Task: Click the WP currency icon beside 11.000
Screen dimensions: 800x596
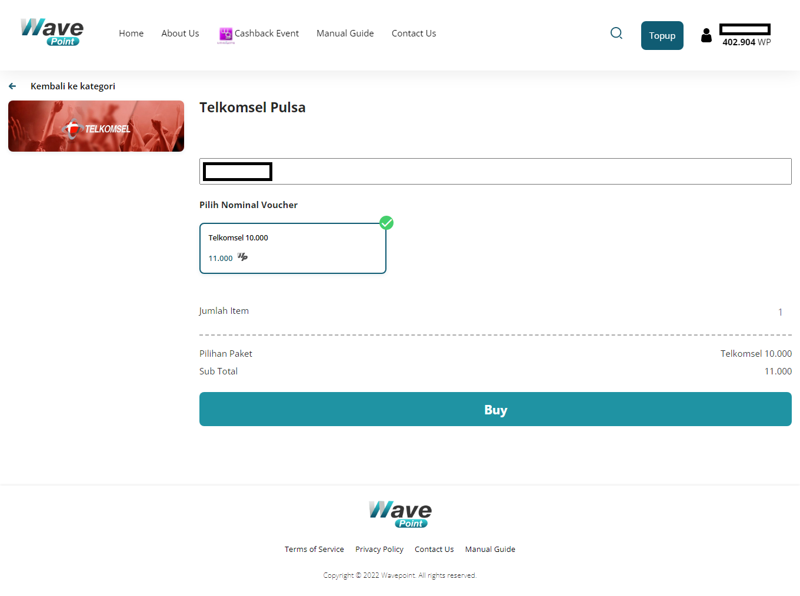Action: pyautogui.click(x=242, y=257)
